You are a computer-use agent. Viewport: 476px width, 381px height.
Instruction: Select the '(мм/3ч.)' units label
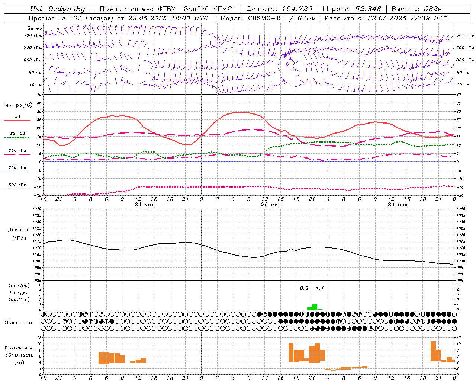[x=19, y=285]
